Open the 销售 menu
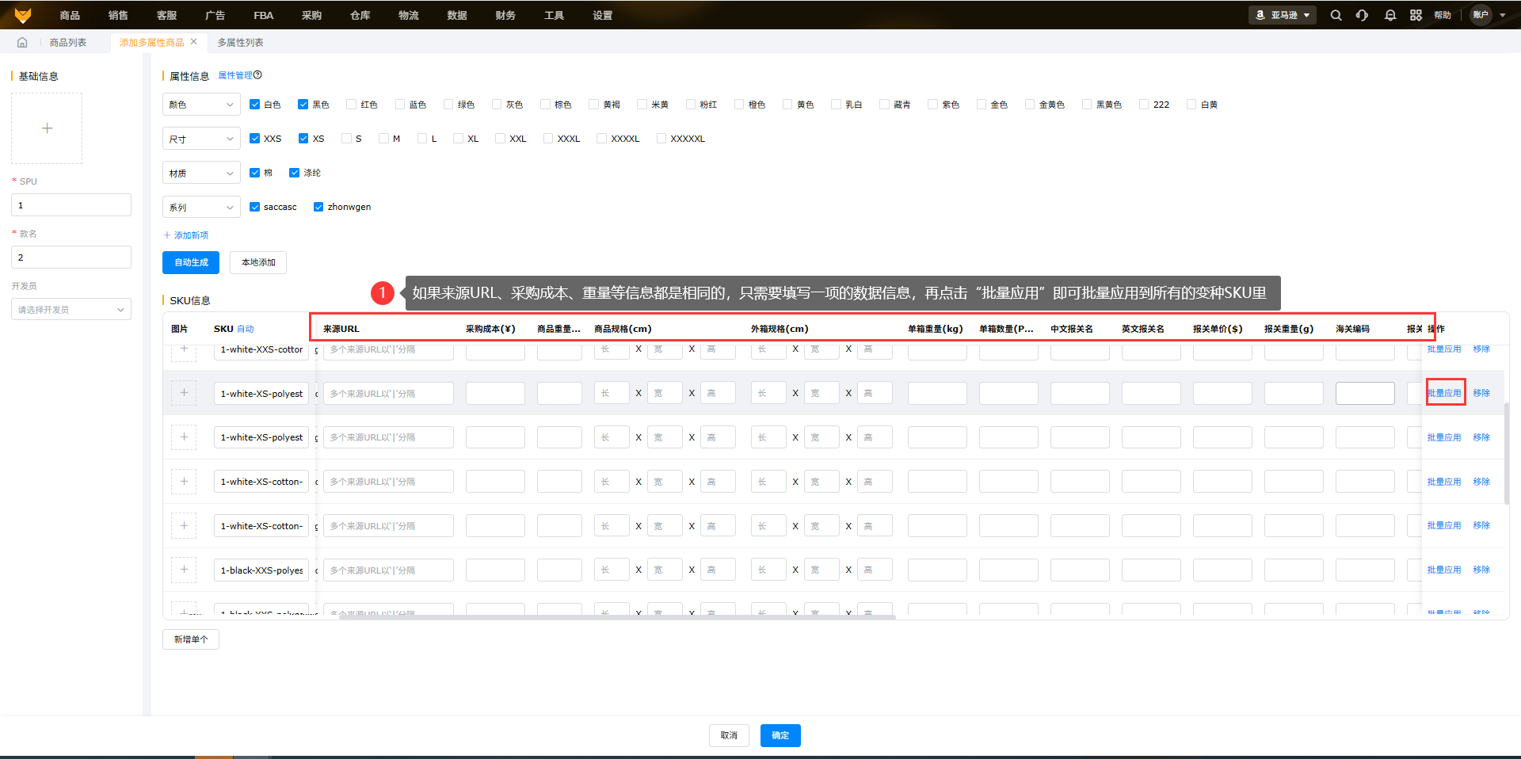Image resolution: width=1521 pixels, height=759 pixels. [x=118, y=15]
